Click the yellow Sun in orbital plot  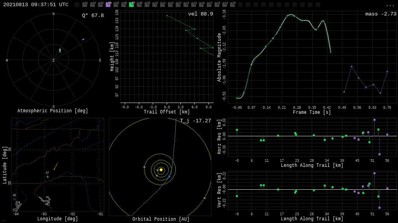[x=161, y=170]
